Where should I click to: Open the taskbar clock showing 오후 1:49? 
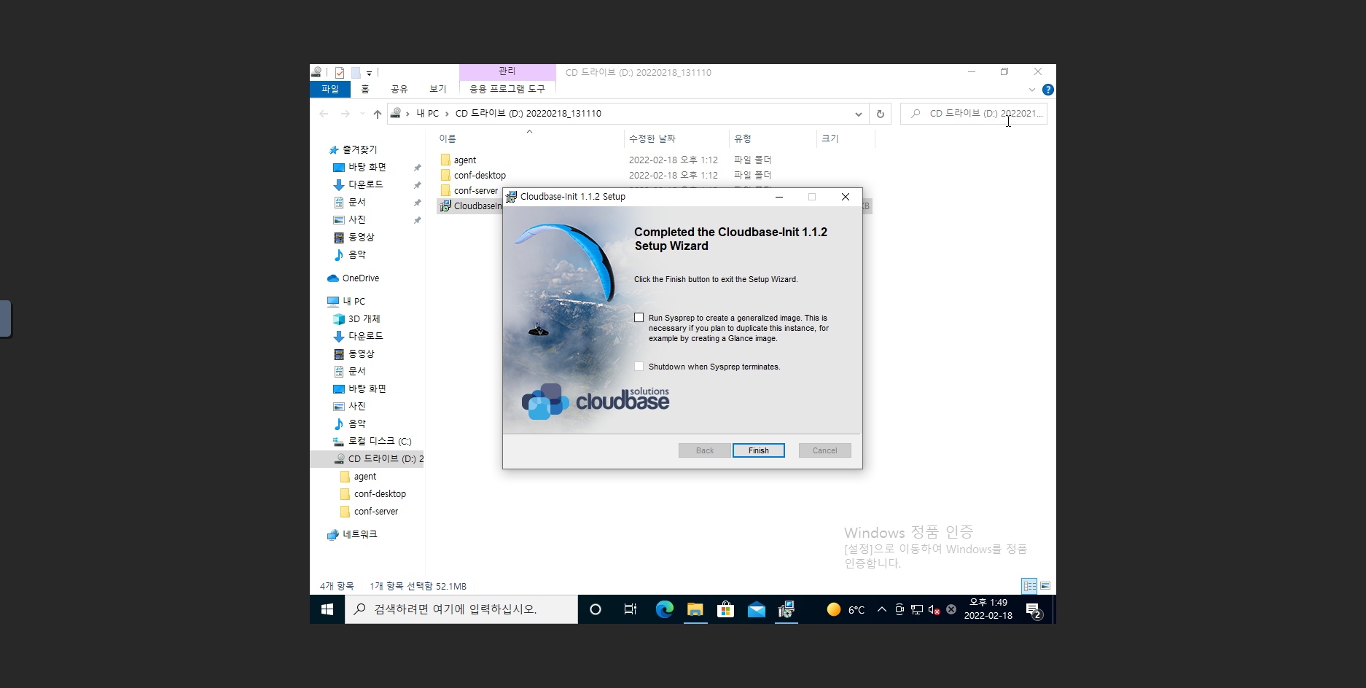(988, 609)
